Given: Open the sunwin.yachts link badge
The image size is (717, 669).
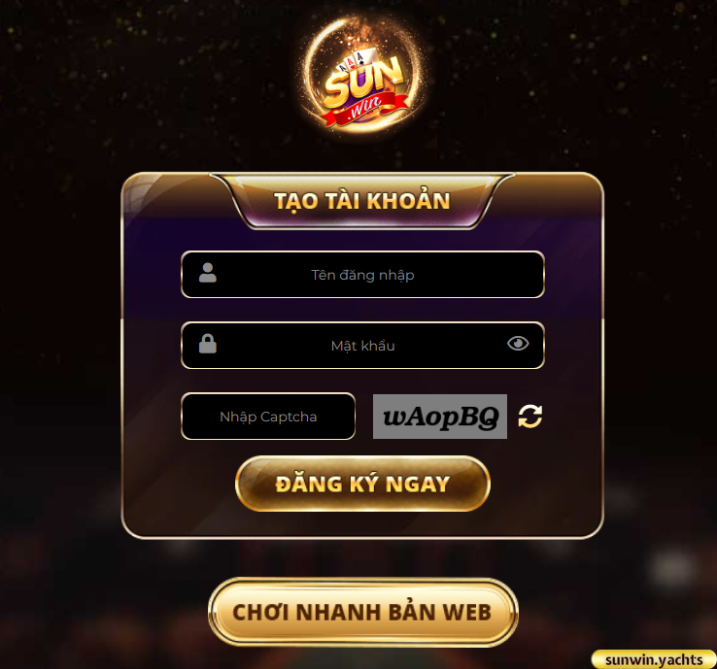Looking at the screenshot, I should pos(654,660).
